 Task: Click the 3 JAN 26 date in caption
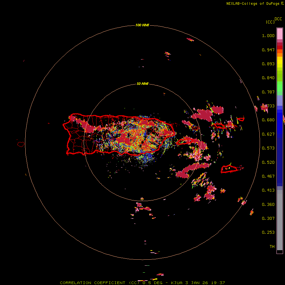coord(197,283)
